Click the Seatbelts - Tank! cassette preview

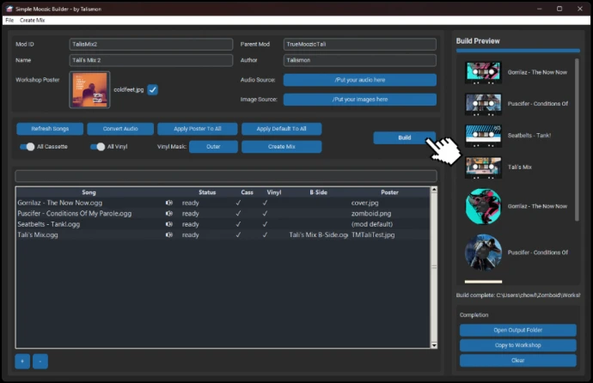[x=483, y=135]
